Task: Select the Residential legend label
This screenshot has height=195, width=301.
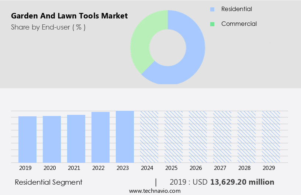Action: (x=236, y=9)
